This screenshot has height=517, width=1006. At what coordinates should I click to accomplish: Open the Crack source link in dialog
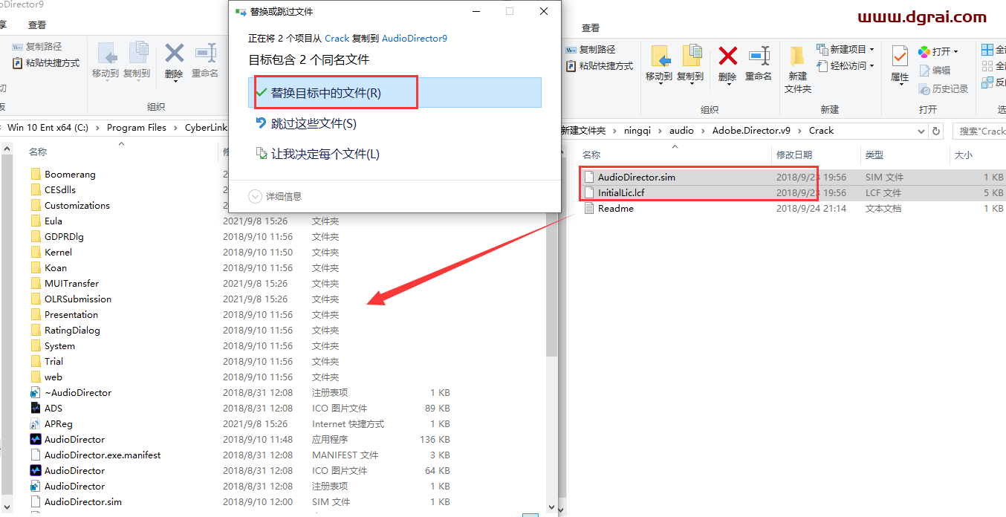(x=337, y=38)
